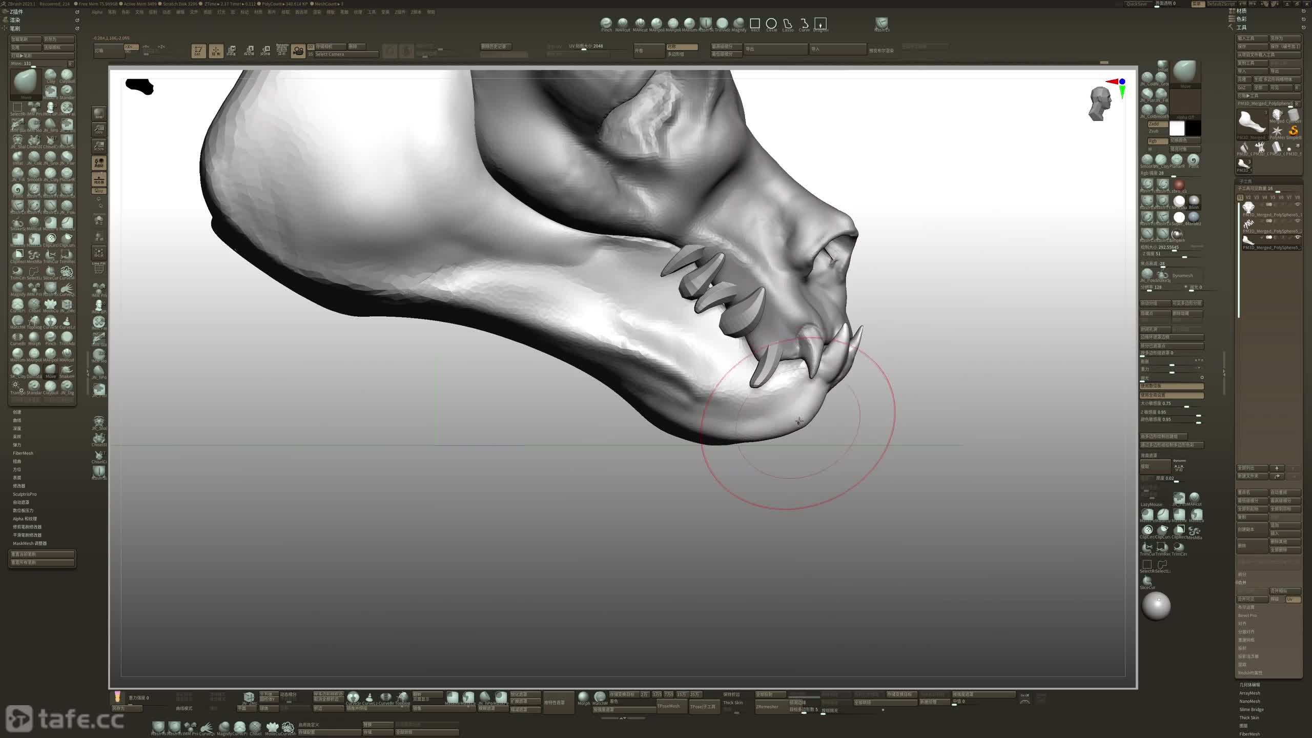Expand the Z插件 palette header
This screenshot has height=738, width=1312.
tap(16, 12)
